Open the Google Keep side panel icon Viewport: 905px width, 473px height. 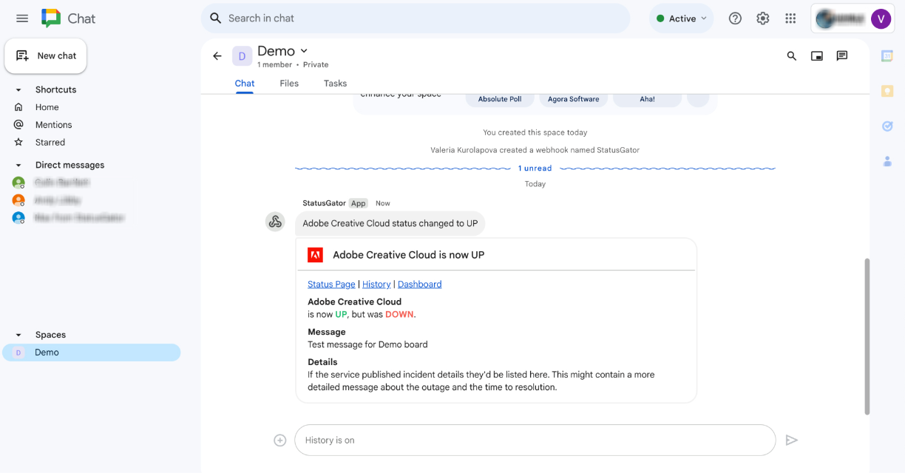click(x=887, y=91)
